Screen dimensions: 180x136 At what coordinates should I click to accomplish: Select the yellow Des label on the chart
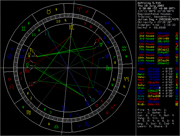pyautogui.click(x=109, y=69)
